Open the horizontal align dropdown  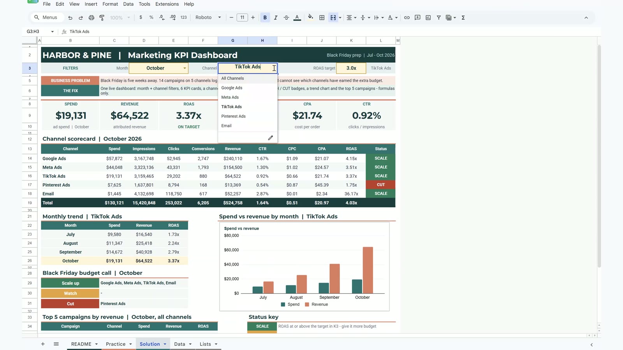tap(351, 17)
